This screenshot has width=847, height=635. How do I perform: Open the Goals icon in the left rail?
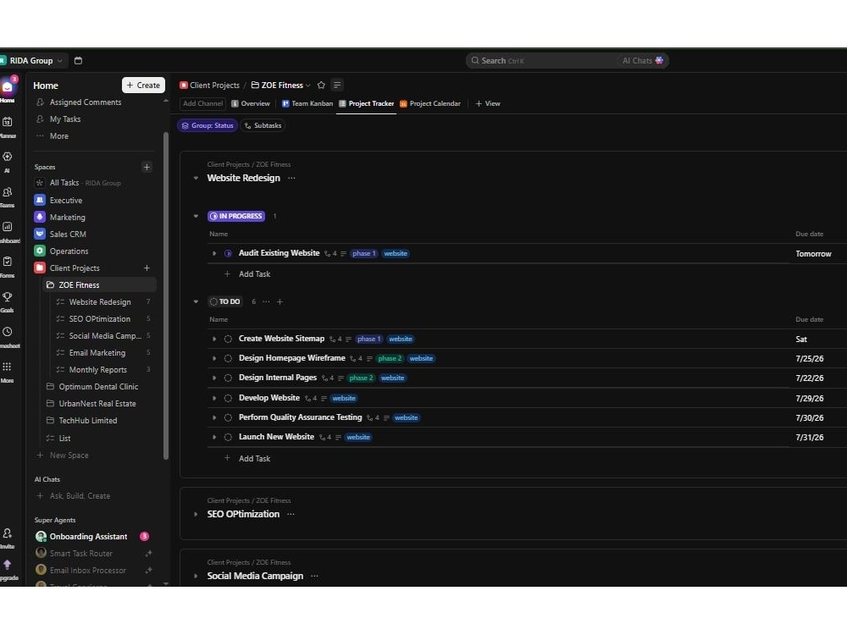tap(8, 296)
